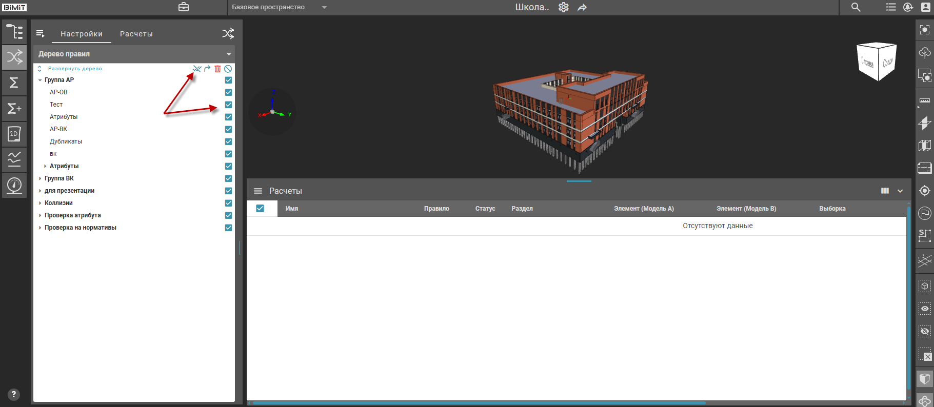Select the Настройки tab
The width and height of the screenshot is (934, 407).
[82, 34]
